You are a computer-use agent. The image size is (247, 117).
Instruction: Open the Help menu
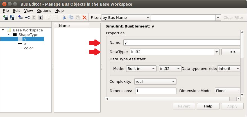pos(59,11)
